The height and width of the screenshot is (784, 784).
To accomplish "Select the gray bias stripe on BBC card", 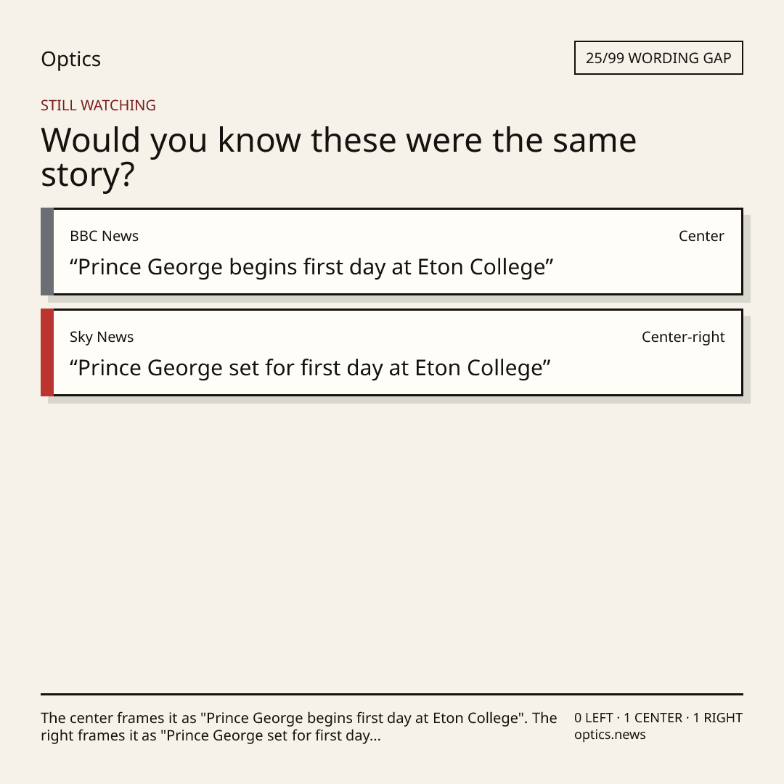I will click(x=47, y=251).
